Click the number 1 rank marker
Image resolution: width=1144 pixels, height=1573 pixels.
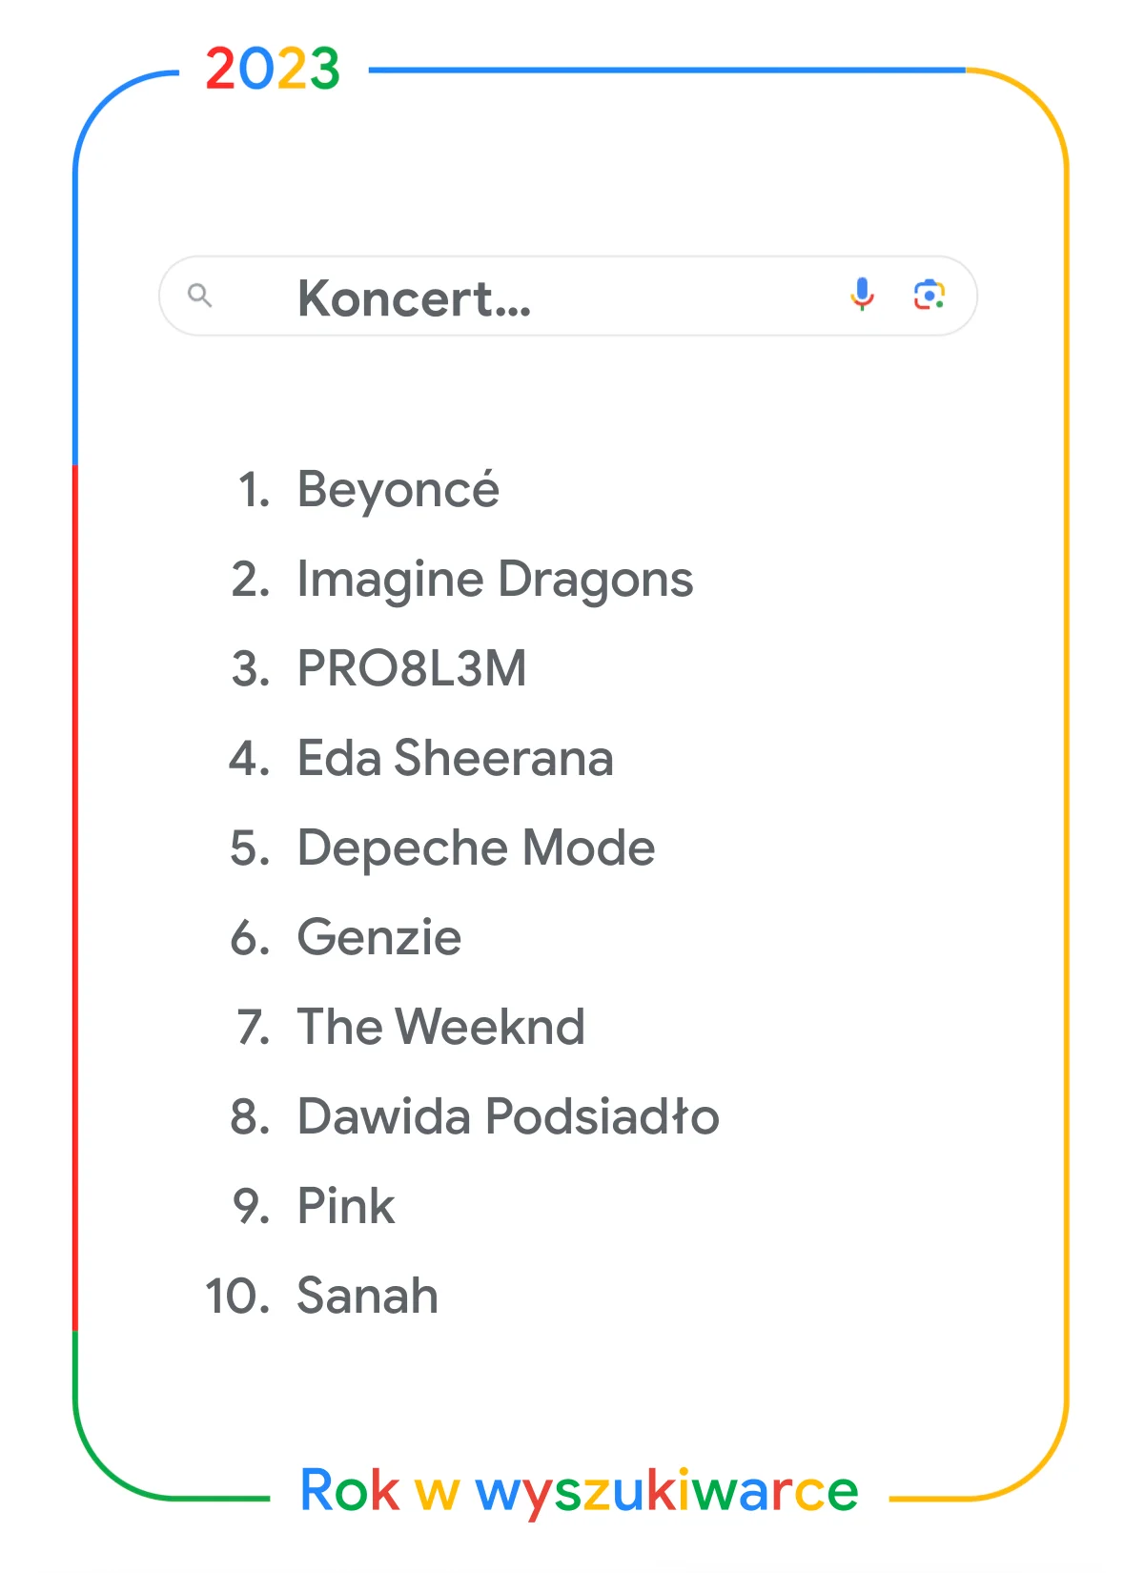tap(254, 490)
